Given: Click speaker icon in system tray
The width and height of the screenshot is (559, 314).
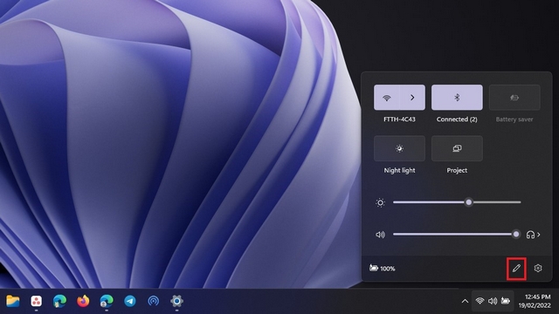Looking at the screenshot, I should tap(493, 301).
